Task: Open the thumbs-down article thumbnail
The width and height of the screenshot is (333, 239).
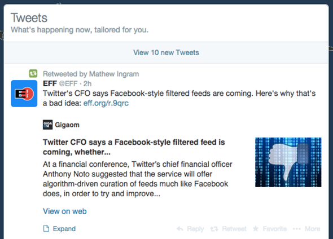Action: pyautogui.click(x=288, y=162)
